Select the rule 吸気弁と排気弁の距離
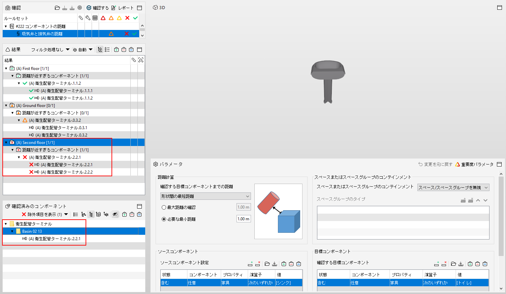This screenshot has height=294, width=506. coord(42,34)
